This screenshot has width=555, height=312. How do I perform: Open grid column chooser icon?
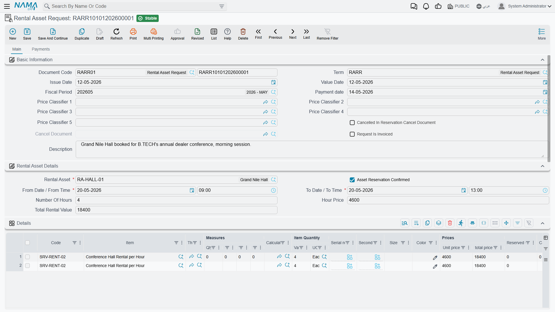click(x=546, y=238)
